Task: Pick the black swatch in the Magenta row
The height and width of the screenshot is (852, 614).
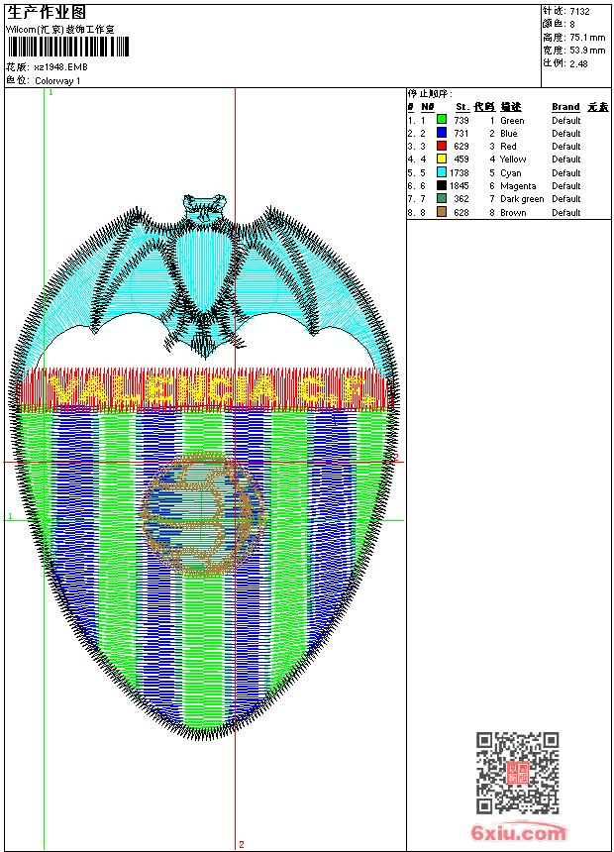Action: 442,185
